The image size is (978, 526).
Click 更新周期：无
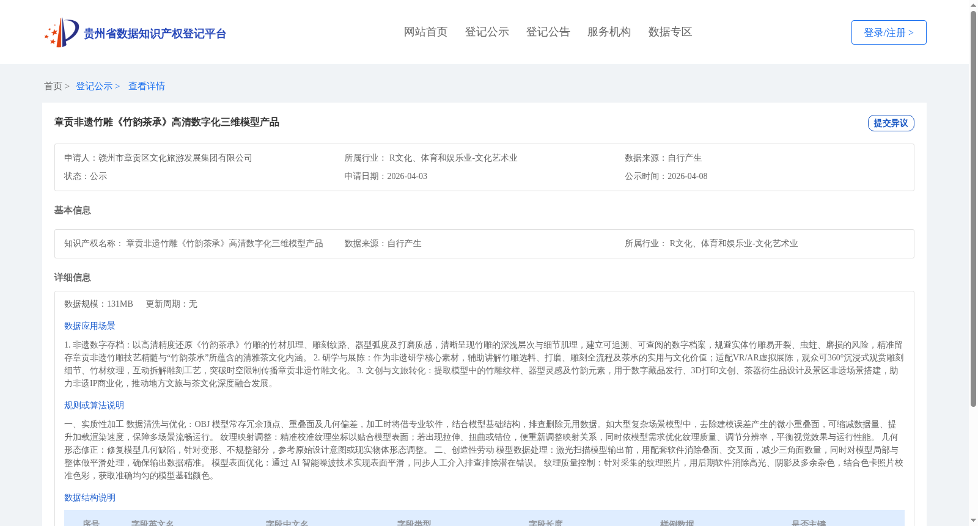point(171,304)
